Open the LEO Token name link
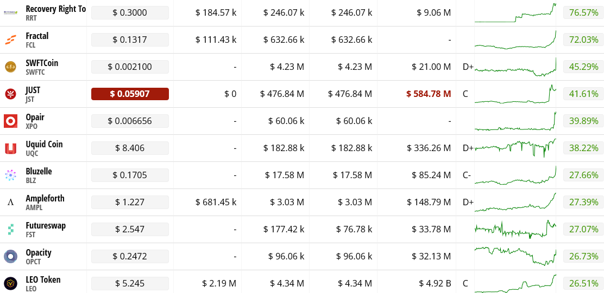The height and width of the screenshot is (293, 604). click(43, 279)
